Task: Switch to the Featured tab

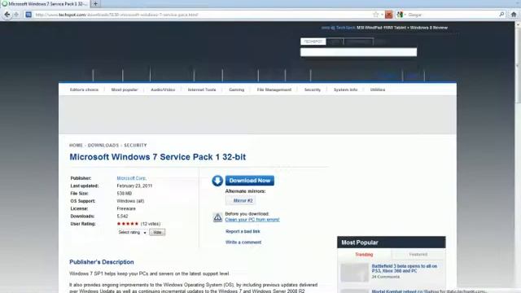Action: pos(418,255)
